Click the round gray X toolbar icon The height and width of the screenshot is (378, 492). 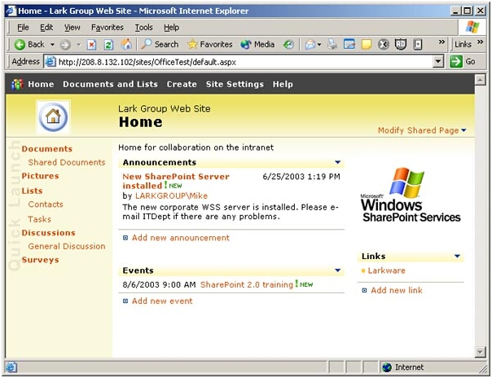click(x=383, y=45)
